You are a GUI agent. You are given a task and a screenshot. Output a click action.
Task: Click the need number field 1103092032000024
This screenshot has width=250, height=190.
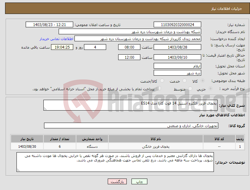(177, 25)
